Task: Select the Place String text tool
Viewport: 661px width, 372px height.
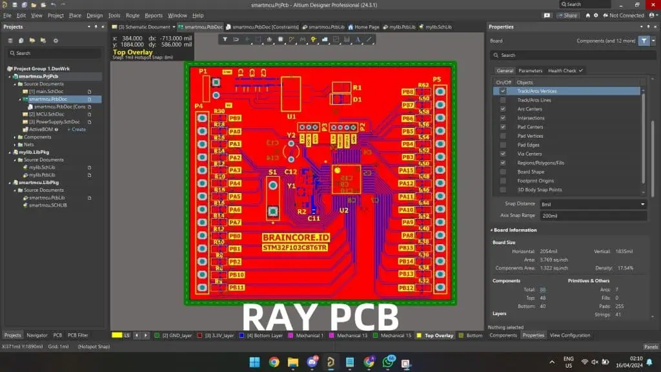Action: [x=358, y=39]
